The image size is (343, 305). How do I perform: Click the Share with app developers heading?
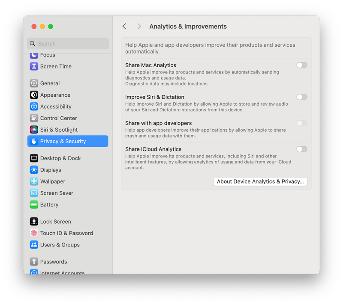coord(158,123)
